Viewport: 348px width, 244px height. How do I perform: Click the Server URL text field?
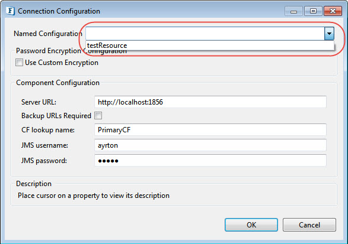pyautogui.click(x=210, y=102)
